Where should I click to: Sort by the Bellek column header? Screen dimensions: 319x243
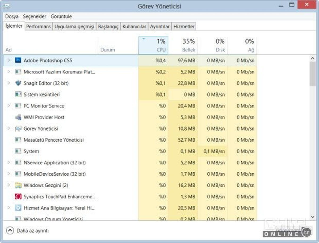point(183,45)
